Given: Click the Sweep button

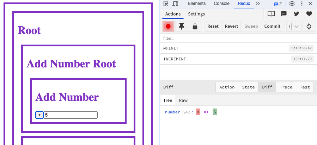Looking at the screenshot, I should tap(251, 26).
